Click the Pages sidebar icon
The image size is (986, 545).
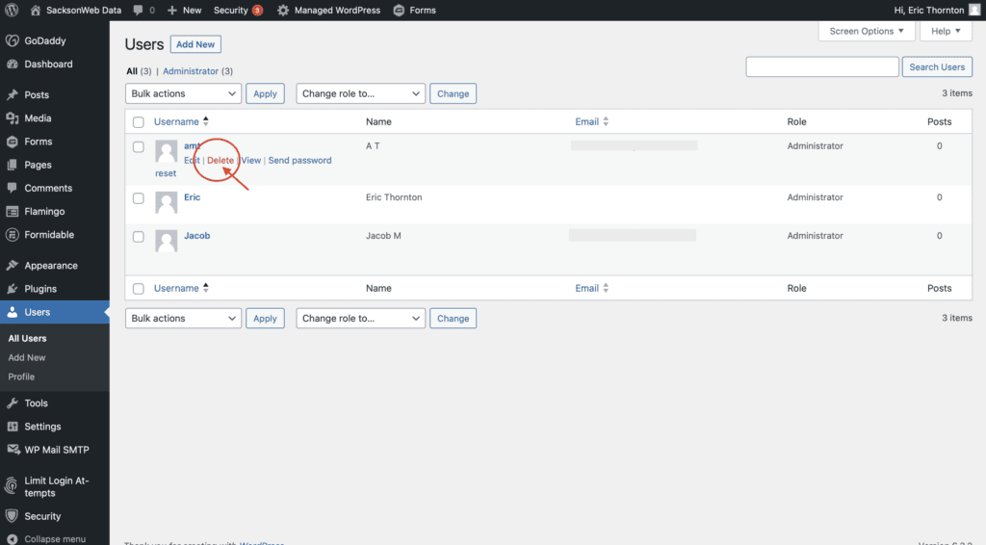tap(12, 165)
